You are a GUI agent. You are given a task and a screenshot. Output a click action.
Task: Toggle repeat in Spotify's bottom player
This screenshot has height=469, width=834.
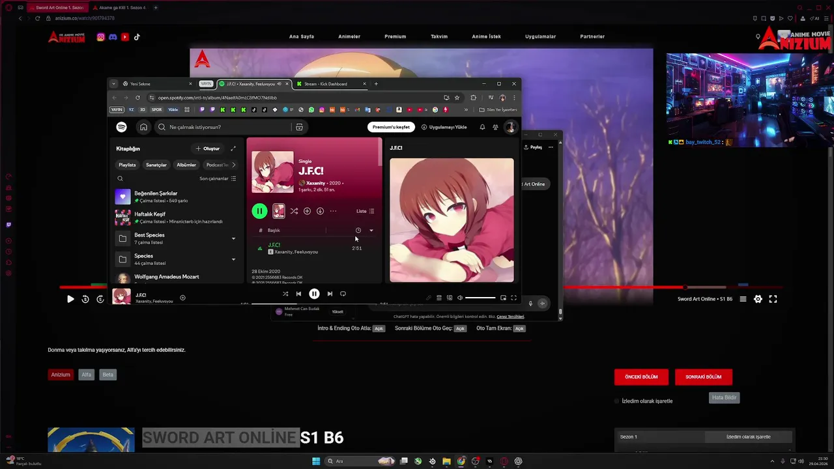point(343,294)
